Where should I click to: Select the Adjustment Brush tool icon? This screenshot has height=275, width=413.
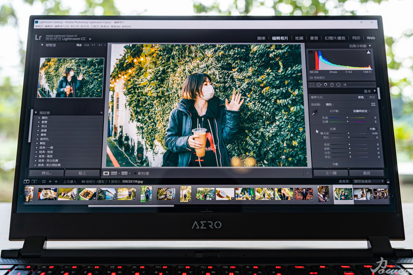click(x=345, y=85)
